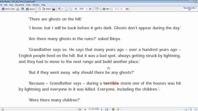Image resolution: width=198 pixels, height=111 pixels.
Task: Click the Zoom In plus button
Action: pyautogui.click(x=90, y=9)
